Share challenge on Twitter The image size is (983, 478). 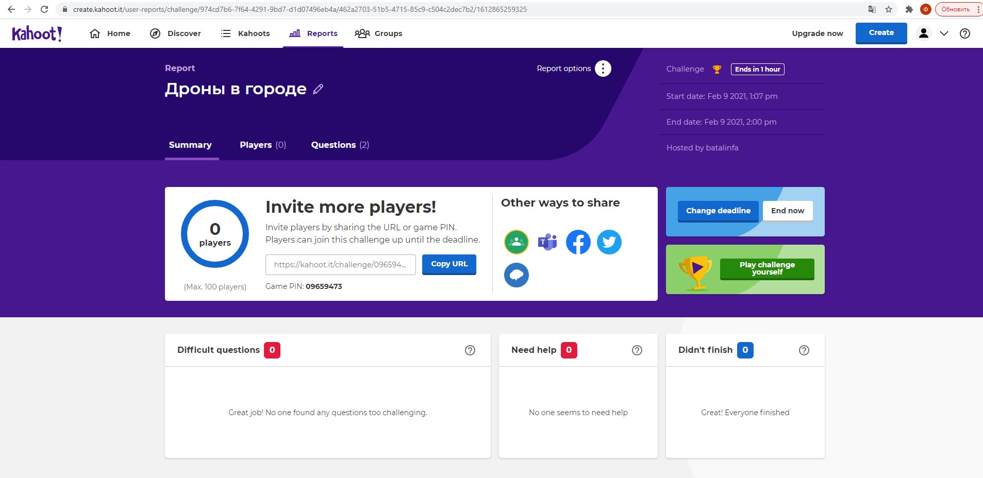609,242
